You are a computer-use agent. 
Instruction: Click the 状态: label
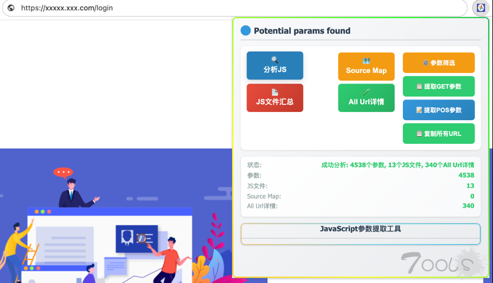tap(254, 165)
